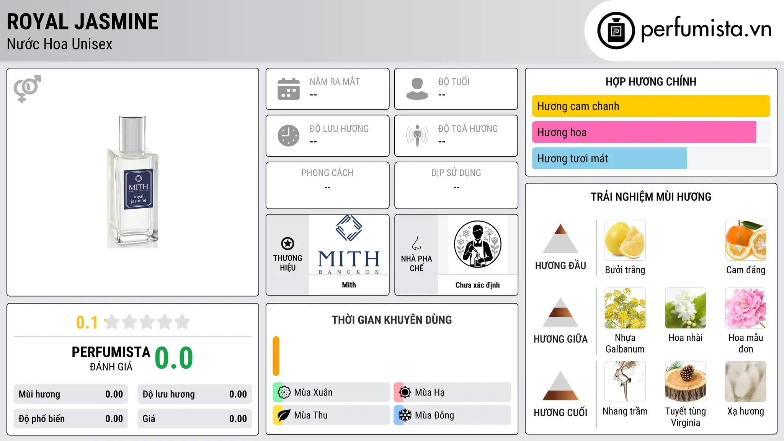
Task: Click the perfumista.vn bottle logo icon
Action: coord(616,31)
